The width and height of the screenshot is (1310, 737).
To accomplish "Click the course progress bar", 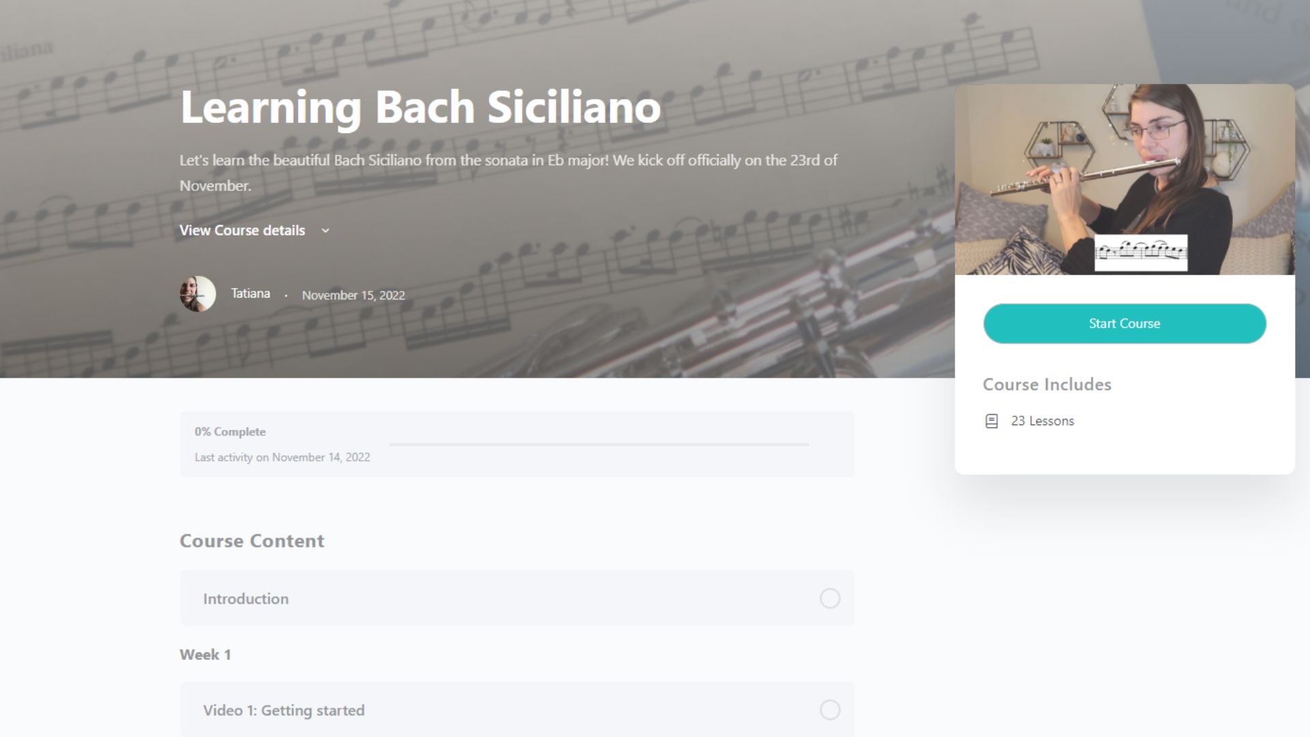I will click(598, 444).
